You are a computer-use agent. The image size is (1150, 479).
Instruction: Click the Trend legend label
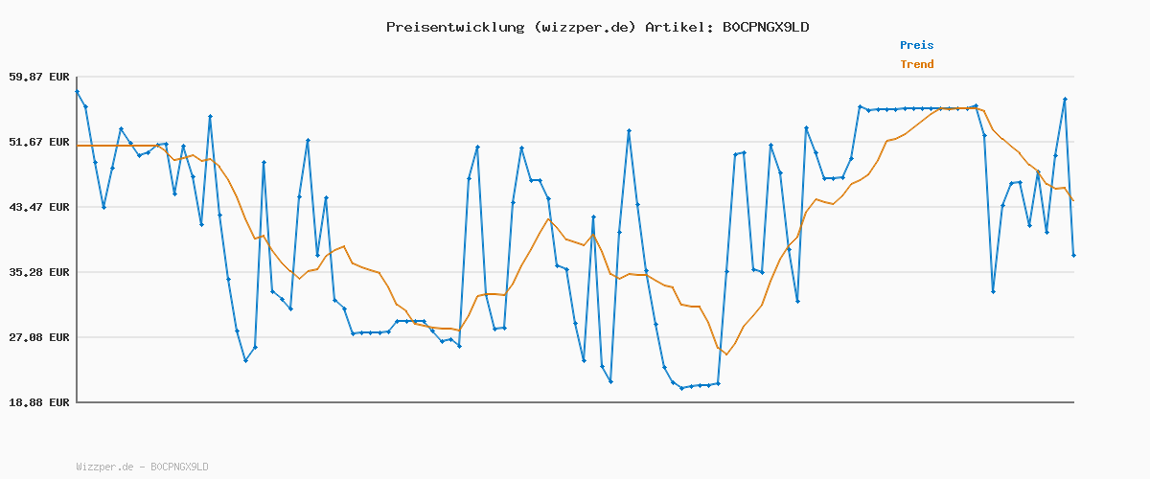coord(916,65)
